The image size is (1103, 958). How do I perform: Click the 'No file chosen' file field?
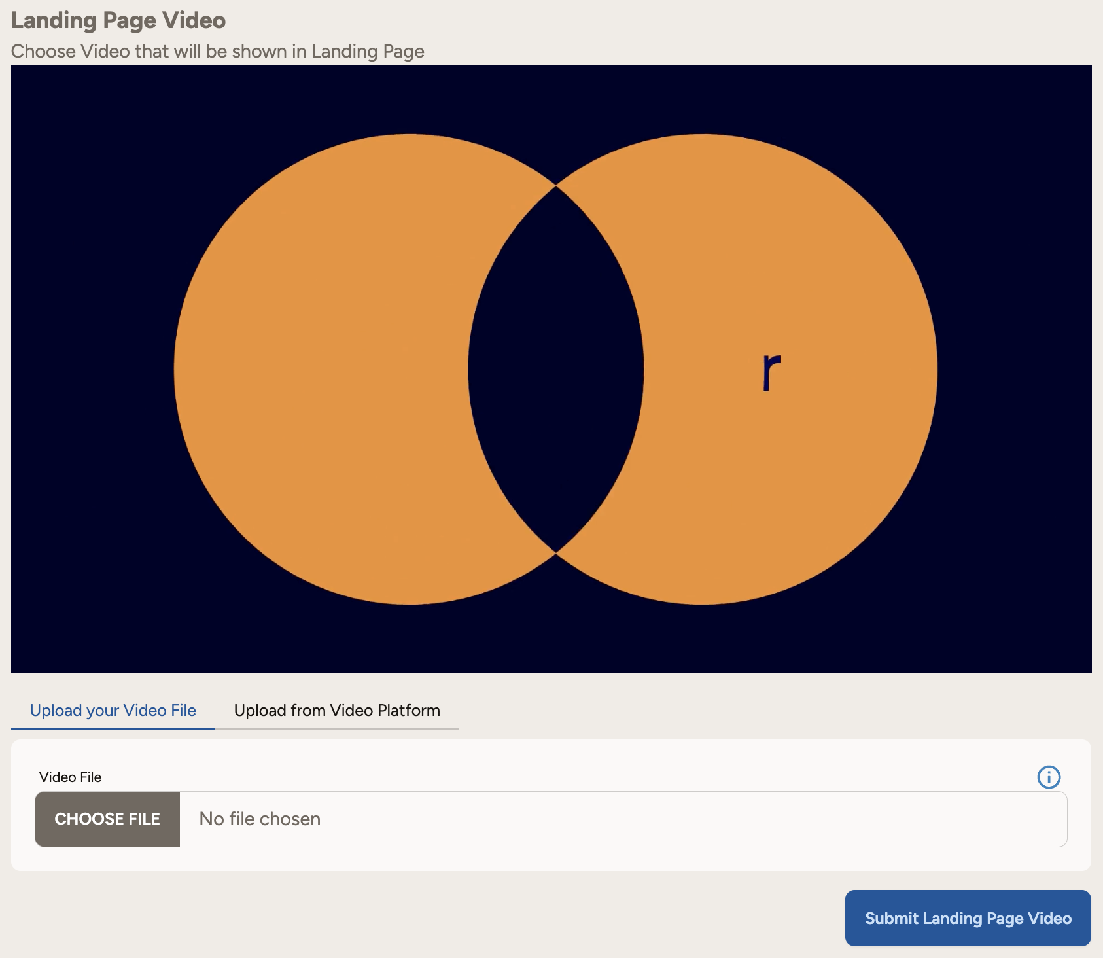pos(622,819)
